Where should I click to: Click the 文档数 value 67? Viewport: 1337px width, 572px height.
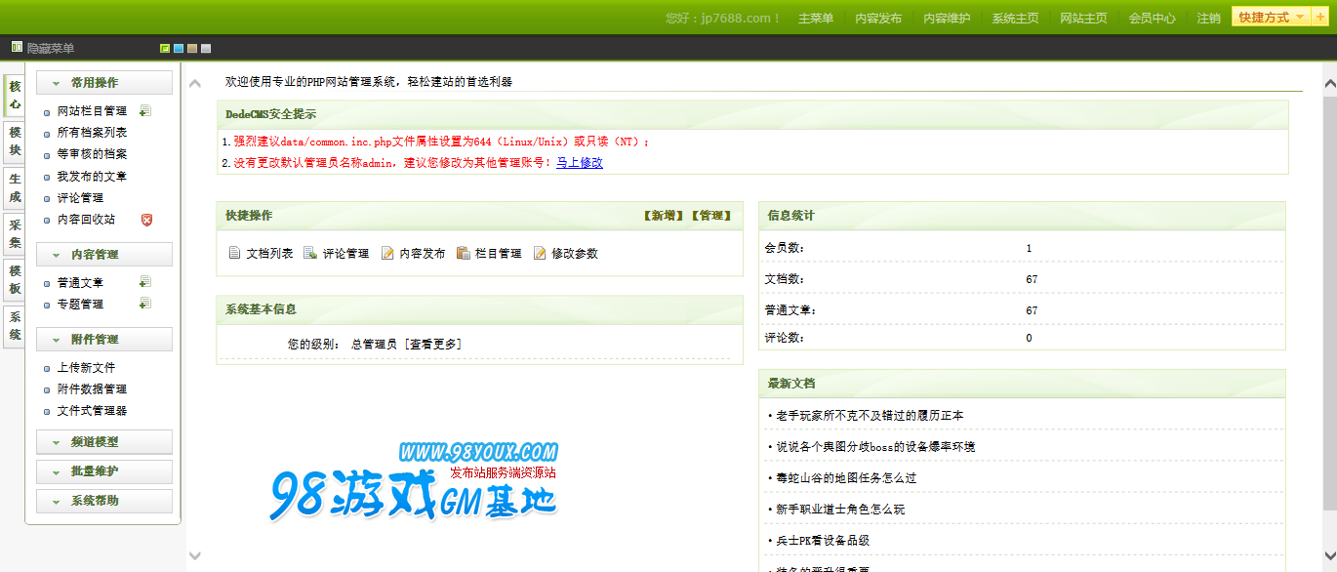[x=1032, y=279]
